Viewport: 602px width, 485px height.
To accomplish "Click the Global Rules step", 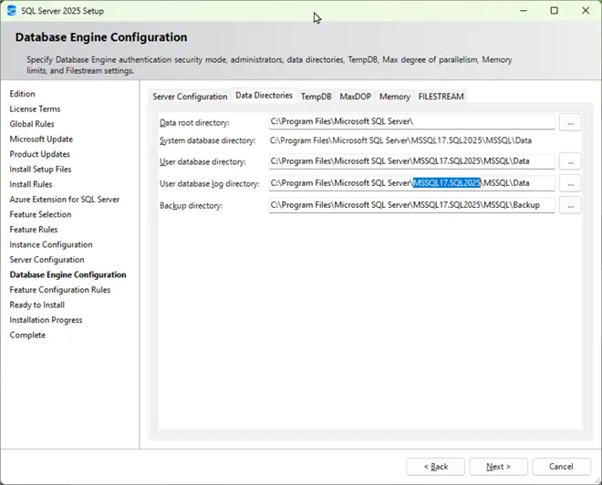I will click(x=32, y=124).
